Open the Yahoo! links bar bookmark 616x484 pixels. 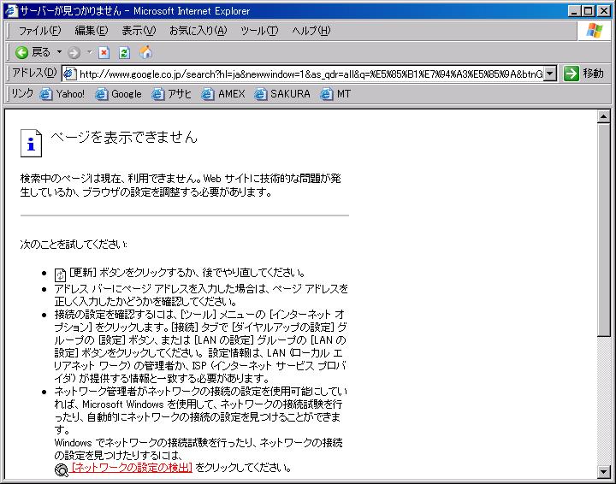tap(62, 94)
